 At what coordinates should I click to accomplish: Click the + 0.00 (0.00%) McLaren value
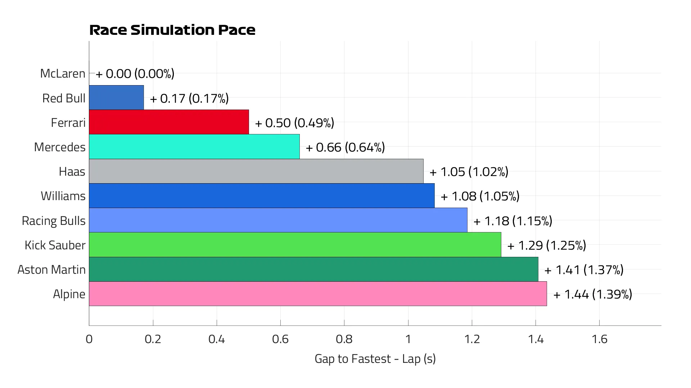click(x=135, y=74)
